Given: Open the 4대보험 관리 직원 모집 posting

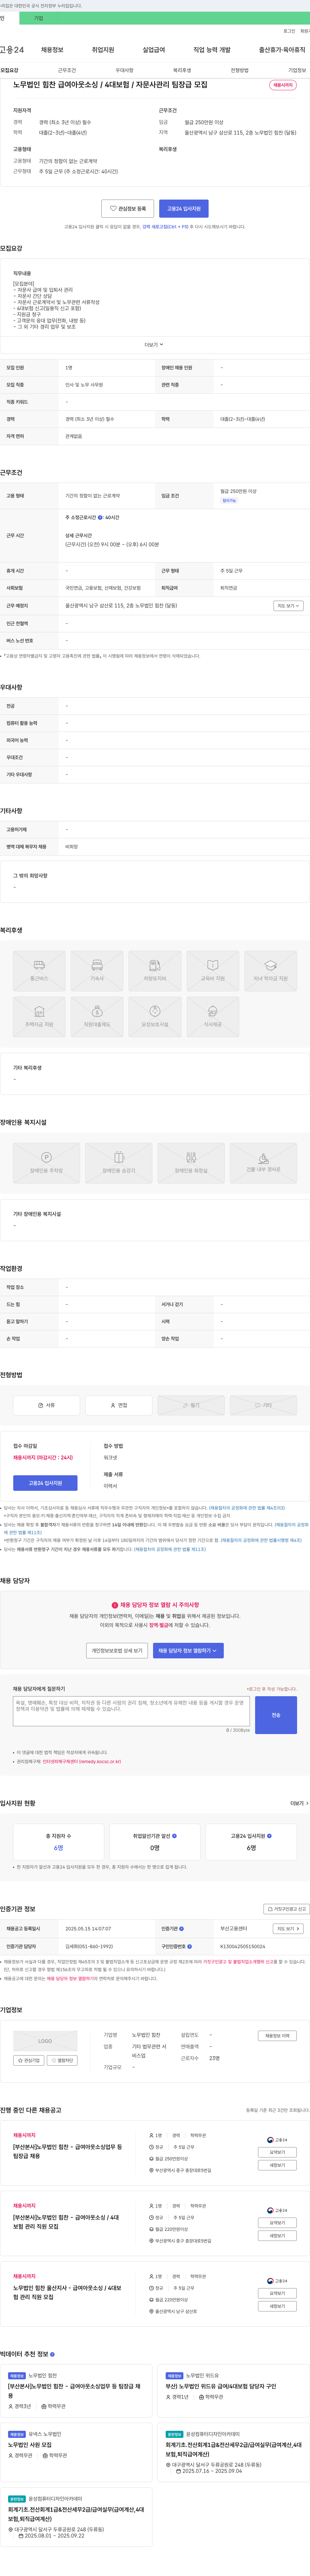Looking at the screenshot, I should point(66,2222).
